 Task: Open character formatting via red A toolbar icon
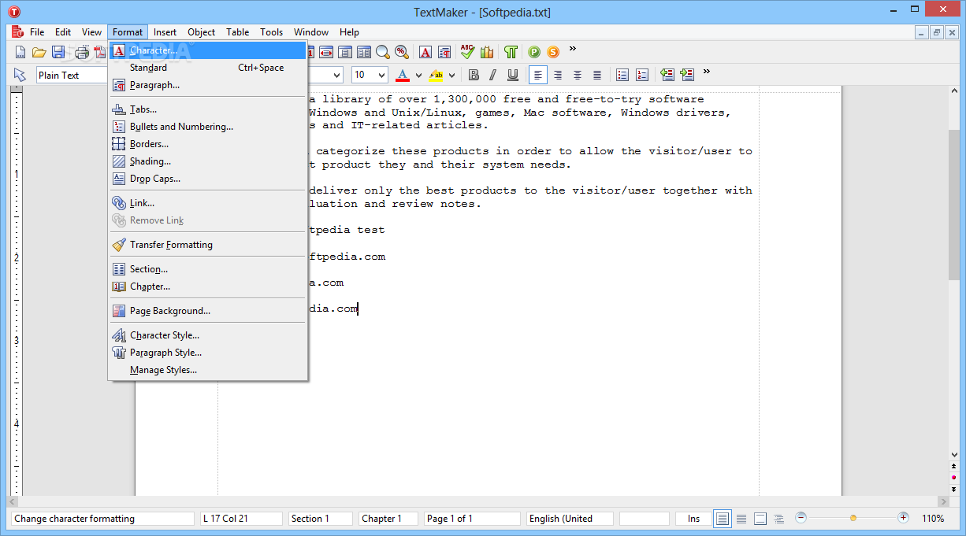[425, 52]
